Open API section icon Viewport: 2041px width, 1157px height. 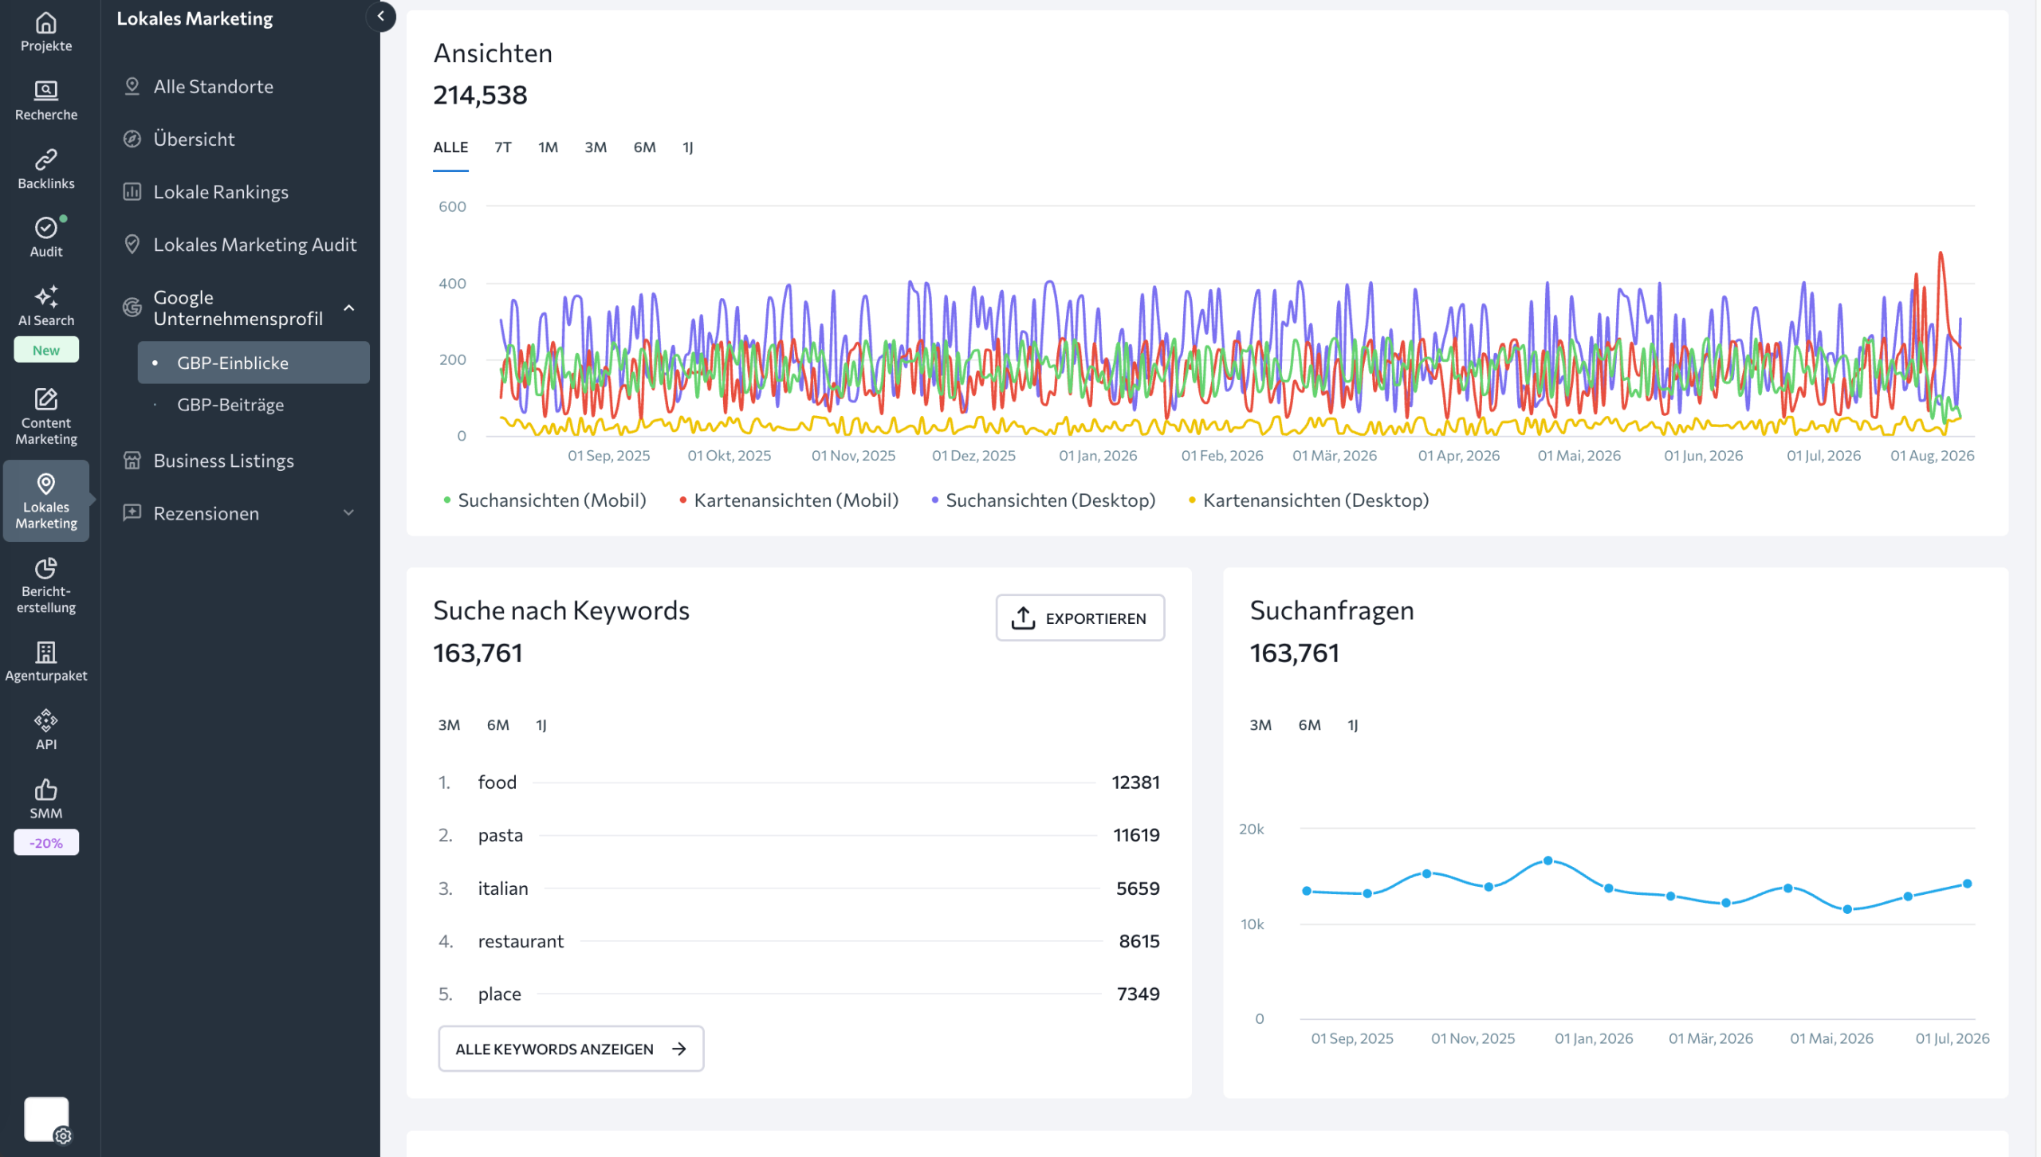pos(46,720)
